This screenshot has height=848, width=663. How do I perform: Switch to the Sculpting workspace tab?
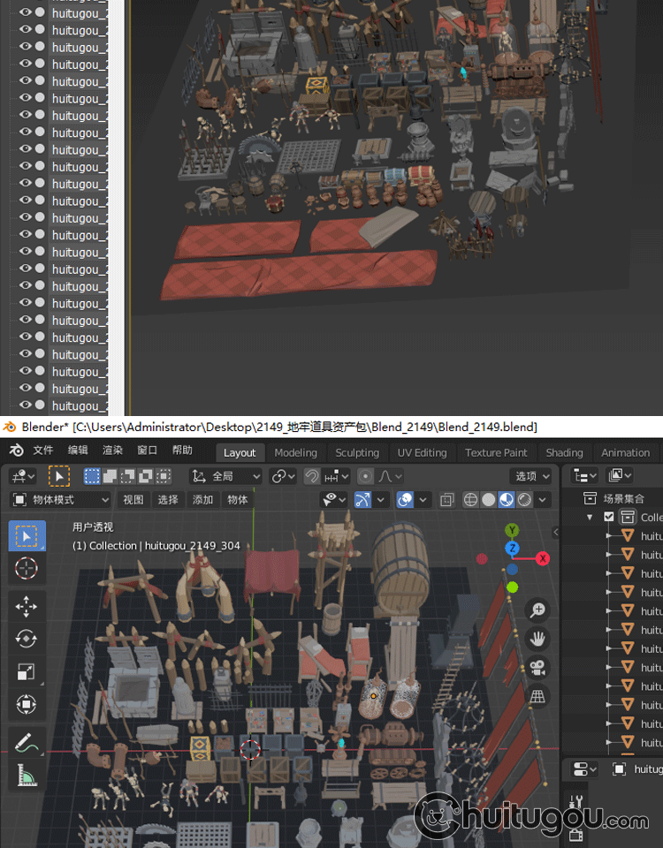pyautogui.click(x=357, y=452)
